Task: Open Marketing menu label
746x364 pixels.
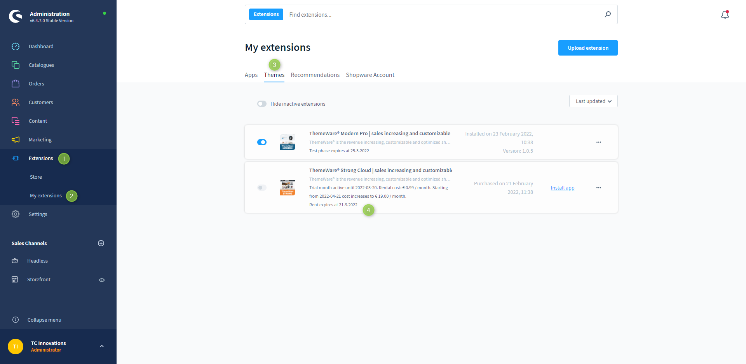Action: [40, 139]
